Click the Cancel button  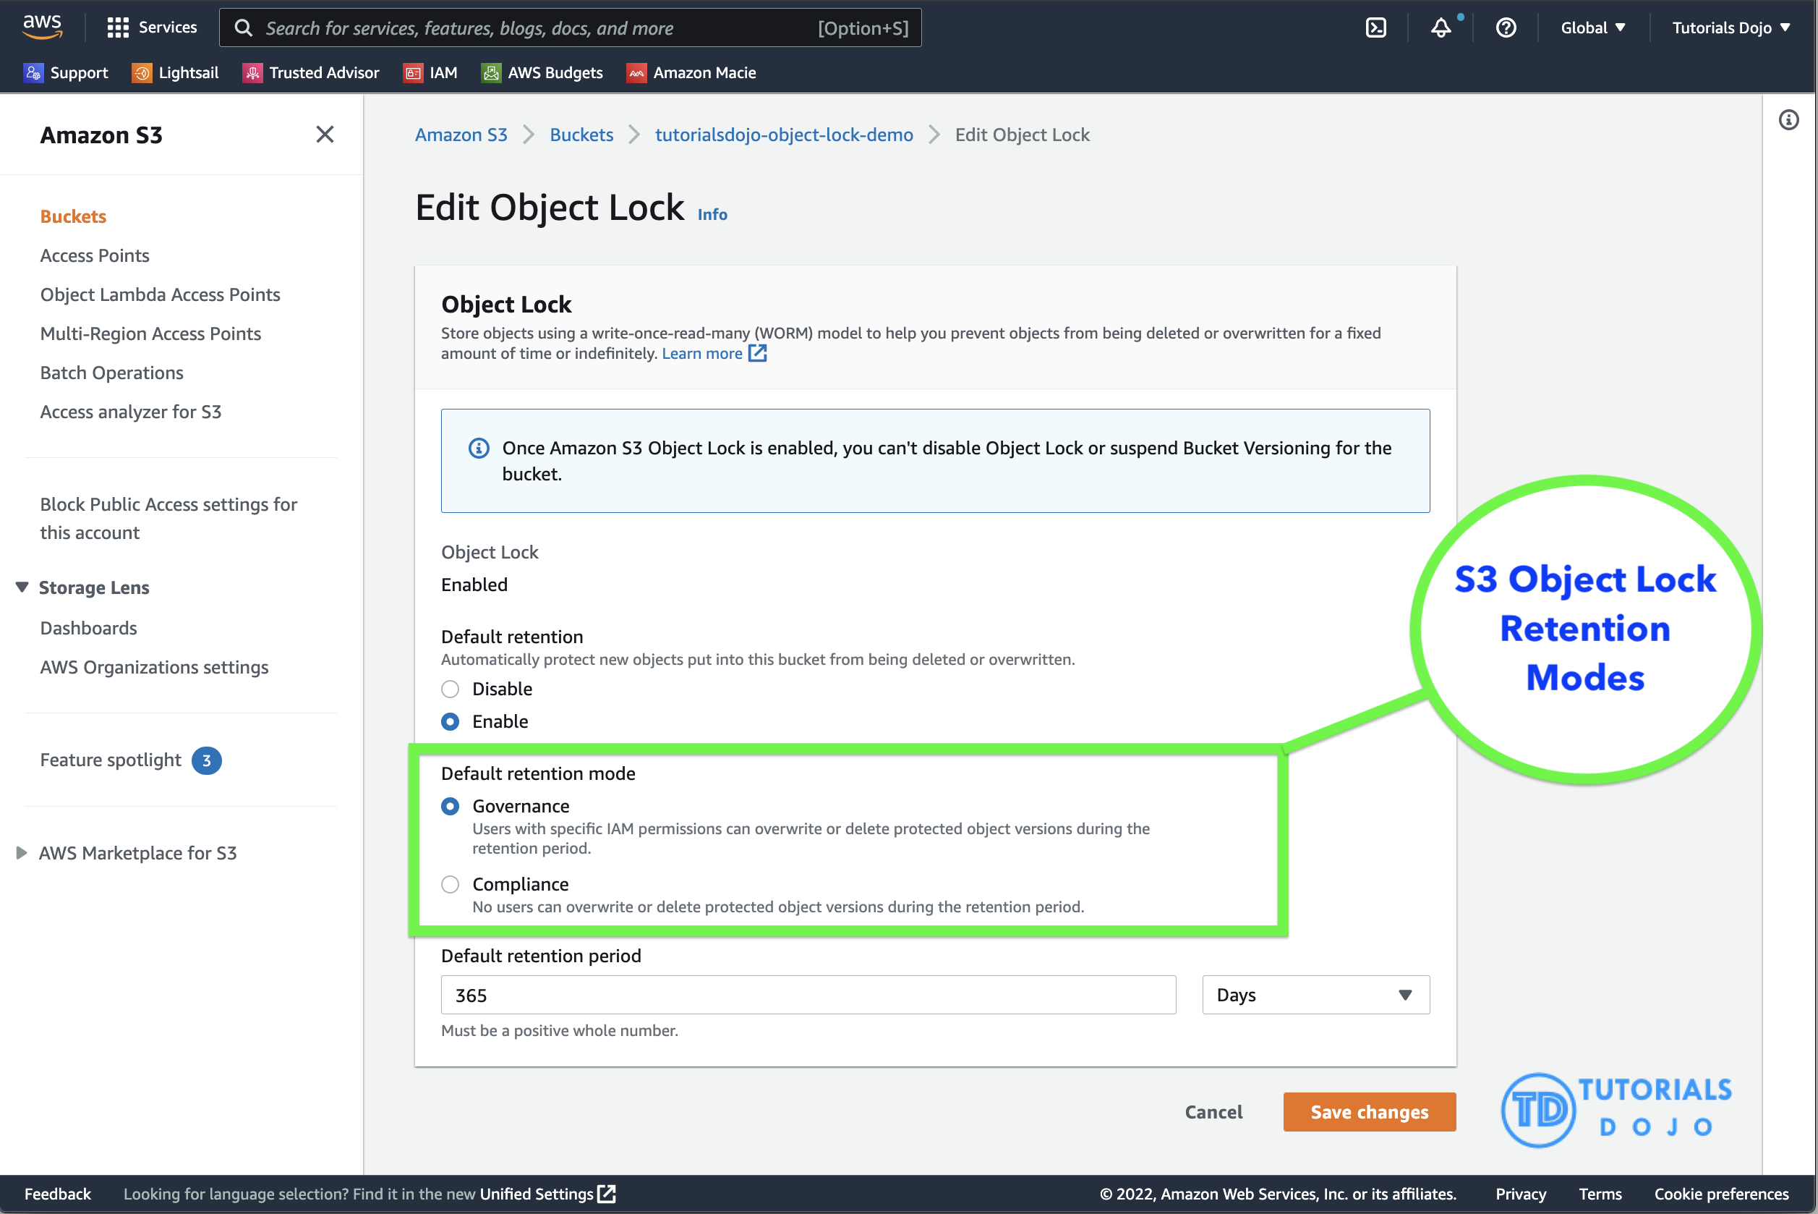click(1213, 1112)
